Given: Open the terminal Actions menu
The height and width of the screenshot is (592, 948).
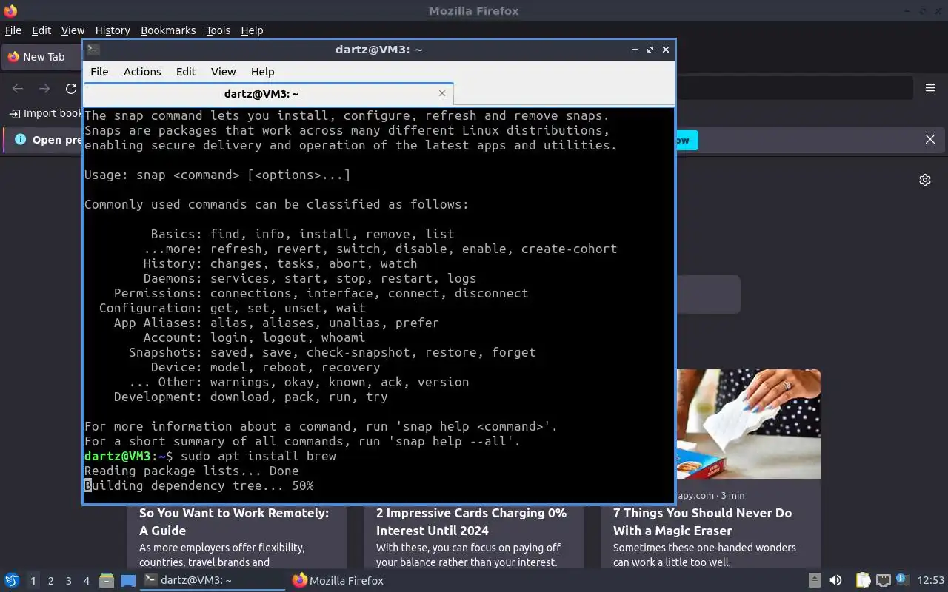Looking at the screenshot, I should 142,72.
